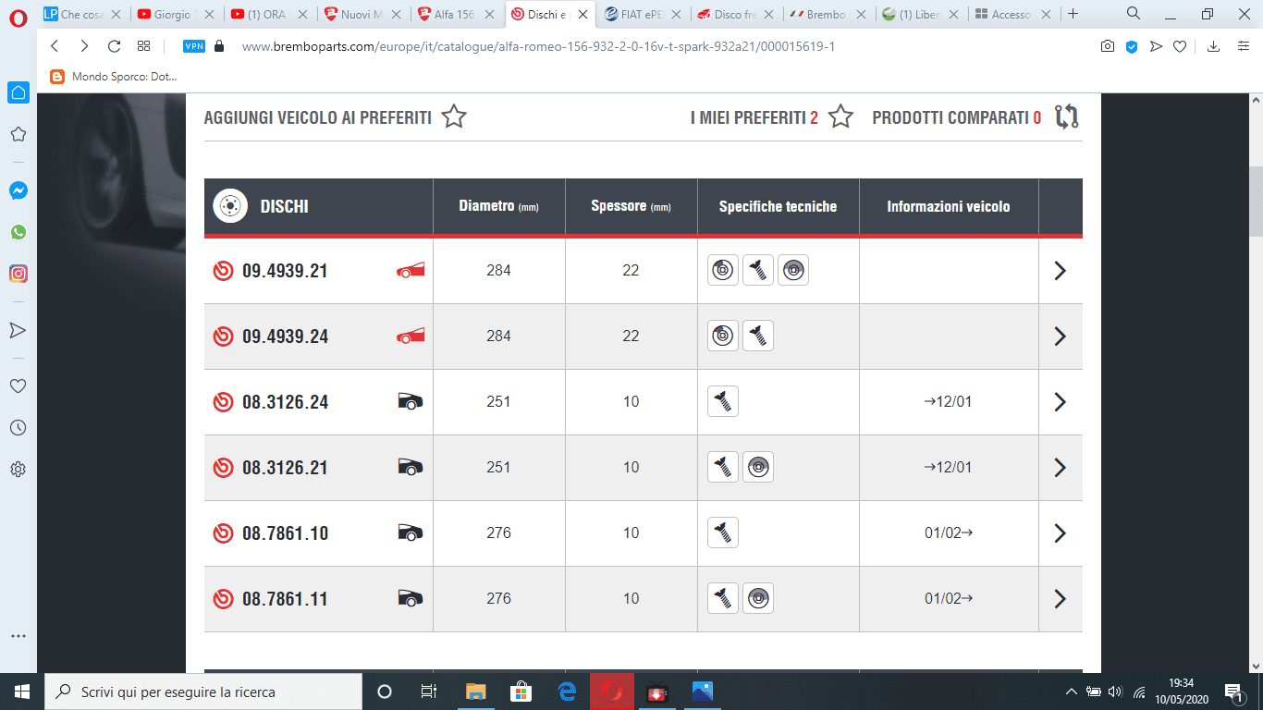The width and height of the screenshot is (1263, 710).
Task: Open product 08.3126.24 link
Action: tap(285, 402)
